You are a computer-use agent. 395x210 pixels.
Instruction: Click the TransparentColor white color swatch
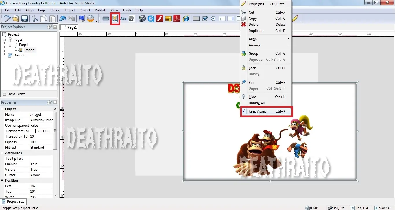33,131
